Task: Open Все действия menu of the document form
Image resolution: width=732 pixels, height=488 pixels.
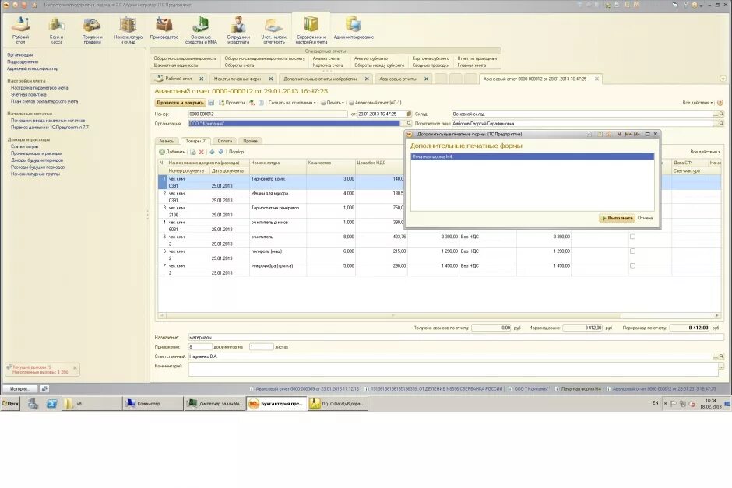Action: point(698,103)
